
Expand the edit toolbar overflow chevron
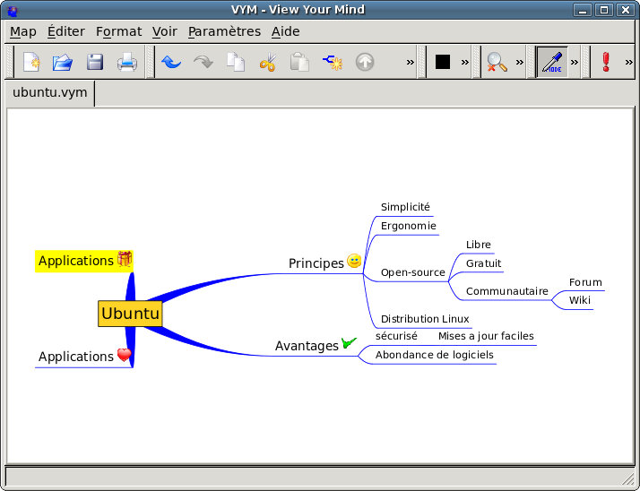[411, 63]
